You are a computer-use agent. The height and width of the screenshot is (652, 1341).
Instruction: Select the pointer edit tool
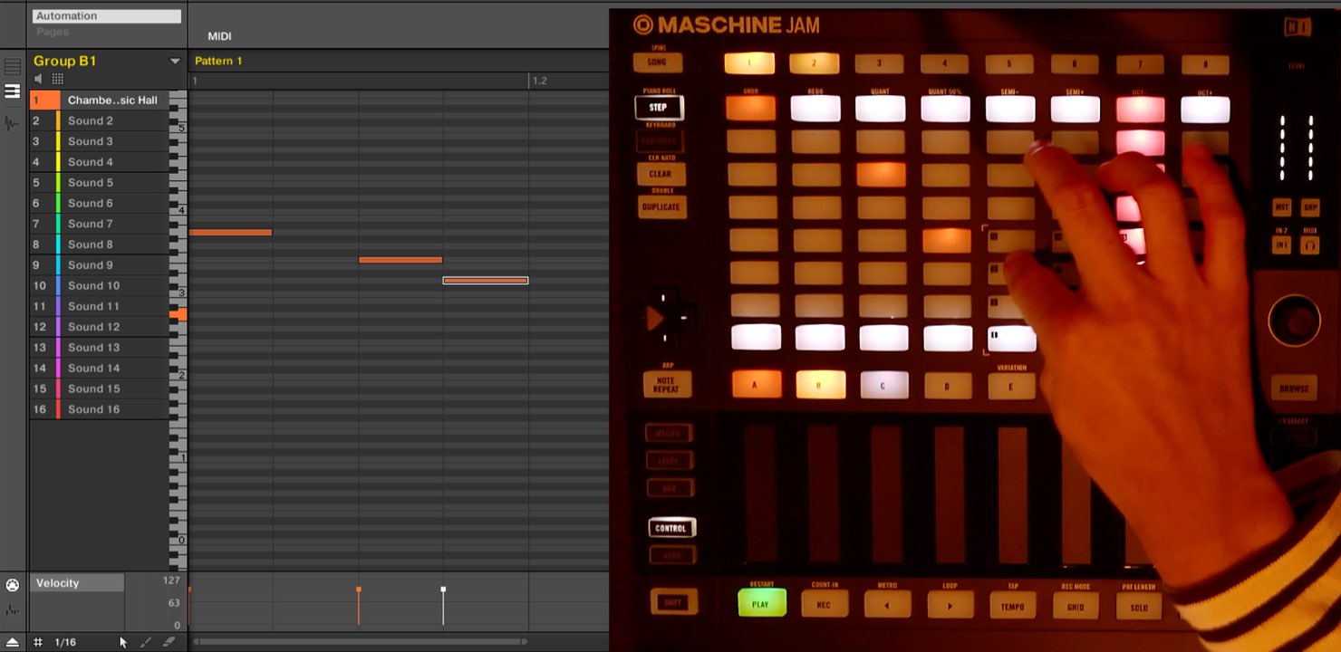point(123,642)
